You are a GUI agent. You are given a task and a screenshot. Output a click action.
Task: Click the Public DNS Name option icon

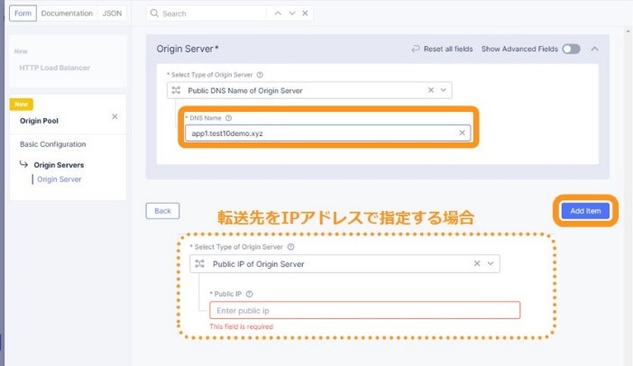[176, 90]
